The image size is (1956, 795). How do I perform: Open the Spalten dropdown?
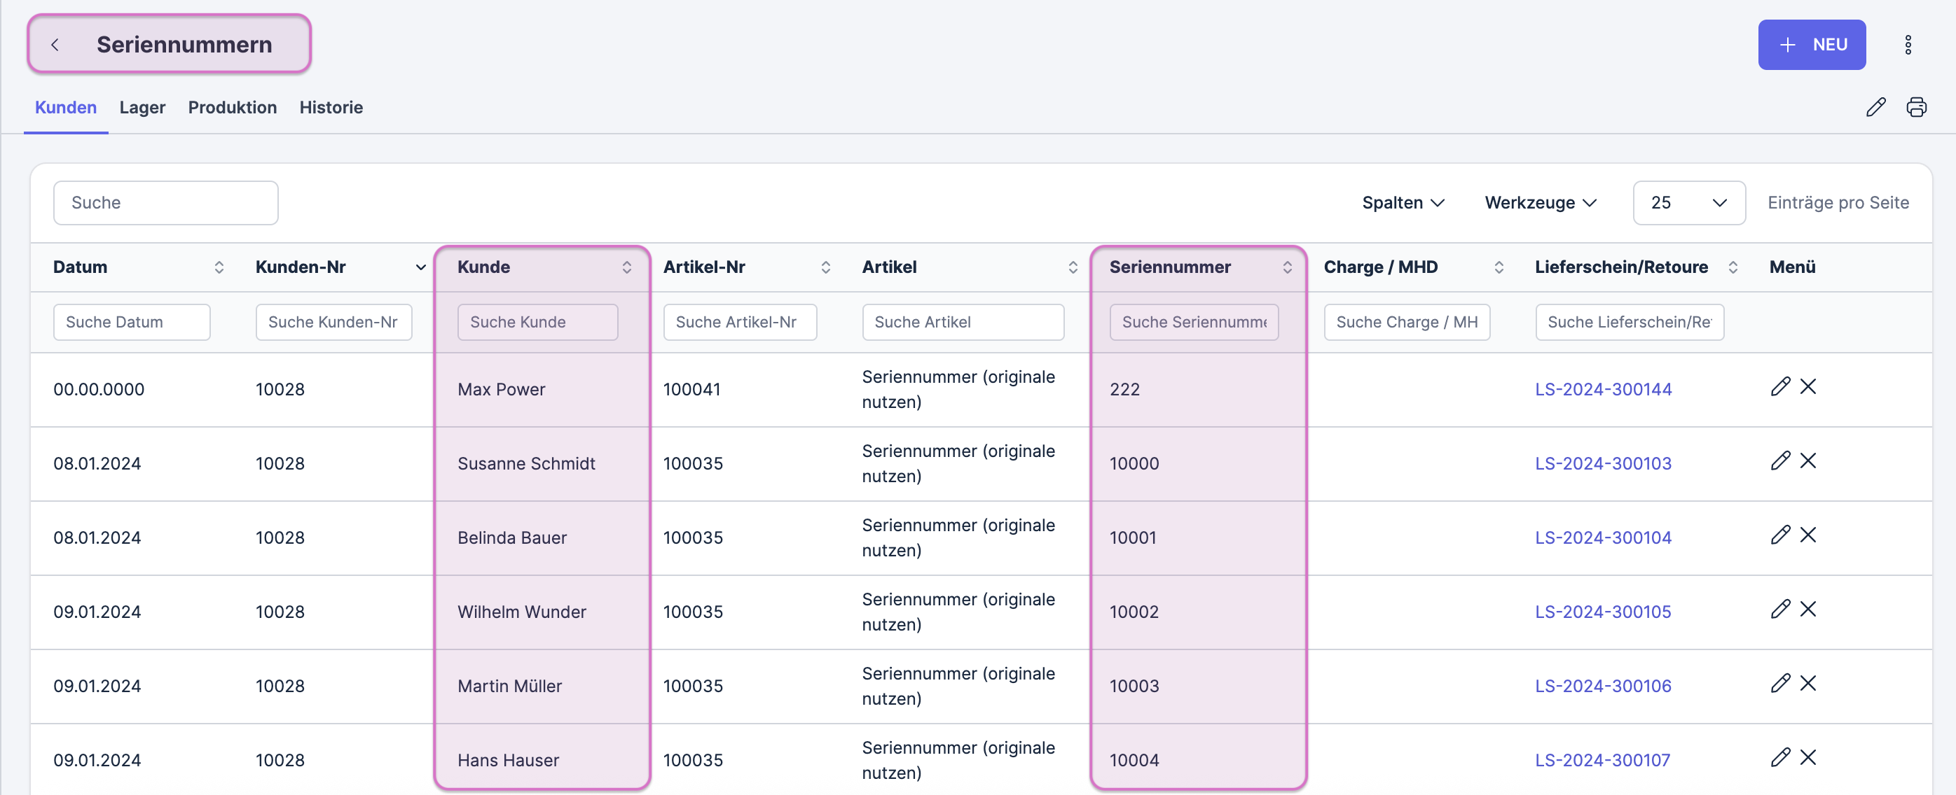[1403, 202]
